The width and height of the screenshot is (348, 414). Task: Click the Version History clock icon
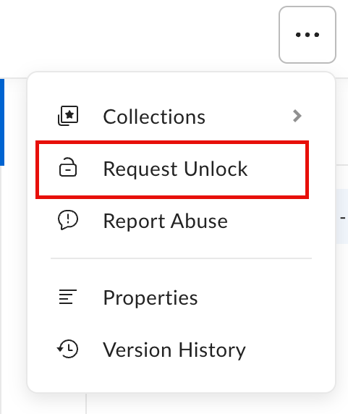[x=67, y=349]
